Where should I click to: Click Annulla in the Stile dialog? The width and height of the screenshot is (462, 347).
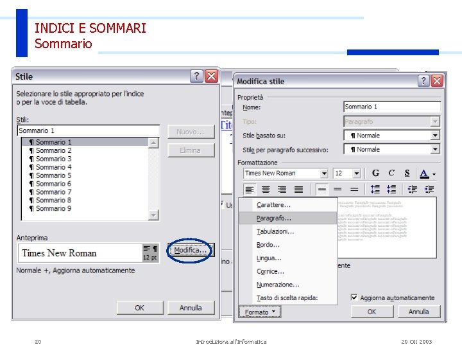click(x=191, y=308)
